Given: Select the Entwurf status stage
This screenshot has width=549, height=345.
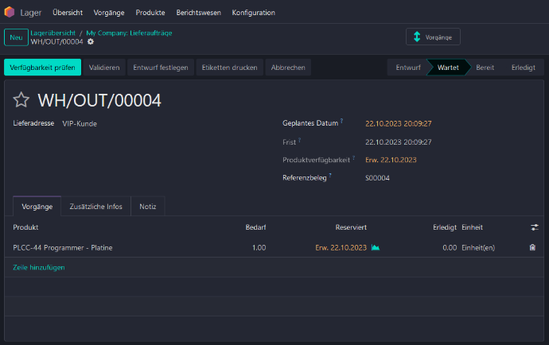Looking at the screenshot, I should point(408,68).
